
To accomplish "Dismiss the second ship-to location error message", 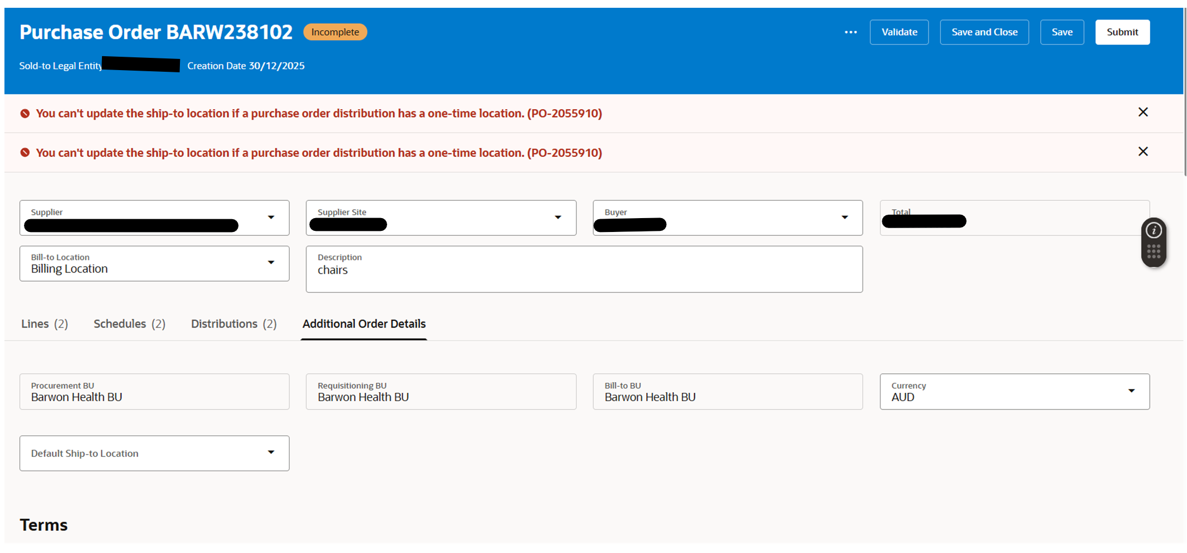I will pyautogui.click(x=1142, y=152).
